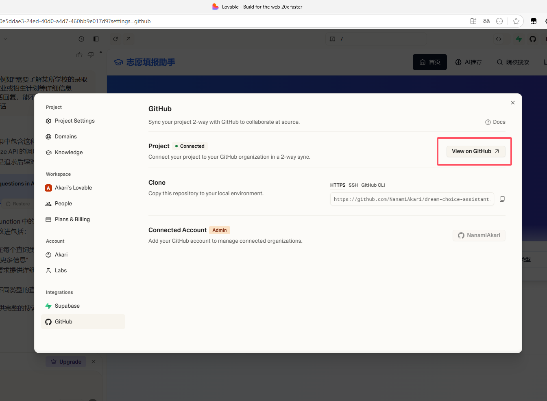Click the Clone section heading
The width and height of the screenshot is (547, 401).
click(157, 183)
